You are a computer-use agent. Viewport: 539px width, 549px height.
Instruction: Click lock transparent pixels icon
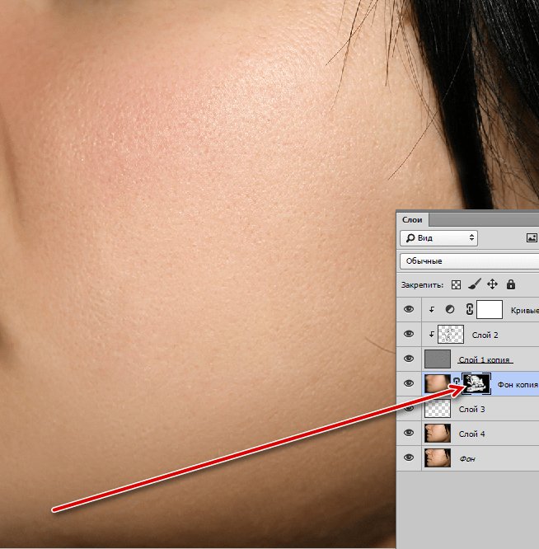tap(456, 284)
